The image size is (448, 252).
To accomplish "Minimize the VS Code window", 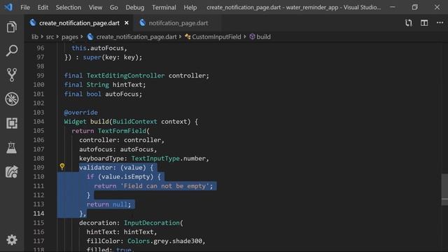I will pos(393,7).
